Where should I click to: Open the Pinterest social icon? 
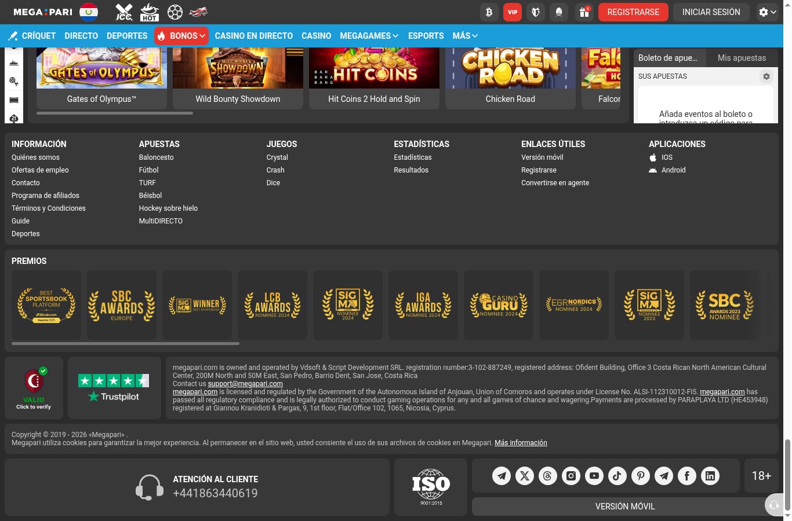tap(641, 476)
